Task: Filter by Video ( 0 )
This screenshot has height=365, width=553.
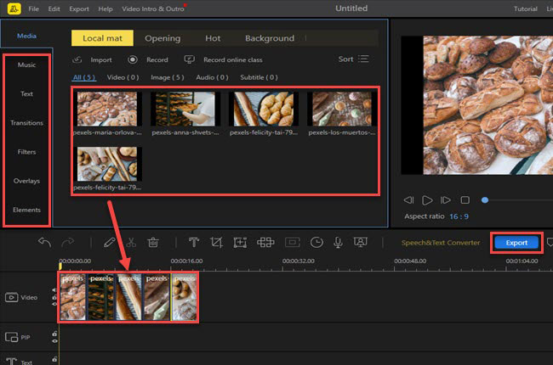Action: (x=123, y=77)
